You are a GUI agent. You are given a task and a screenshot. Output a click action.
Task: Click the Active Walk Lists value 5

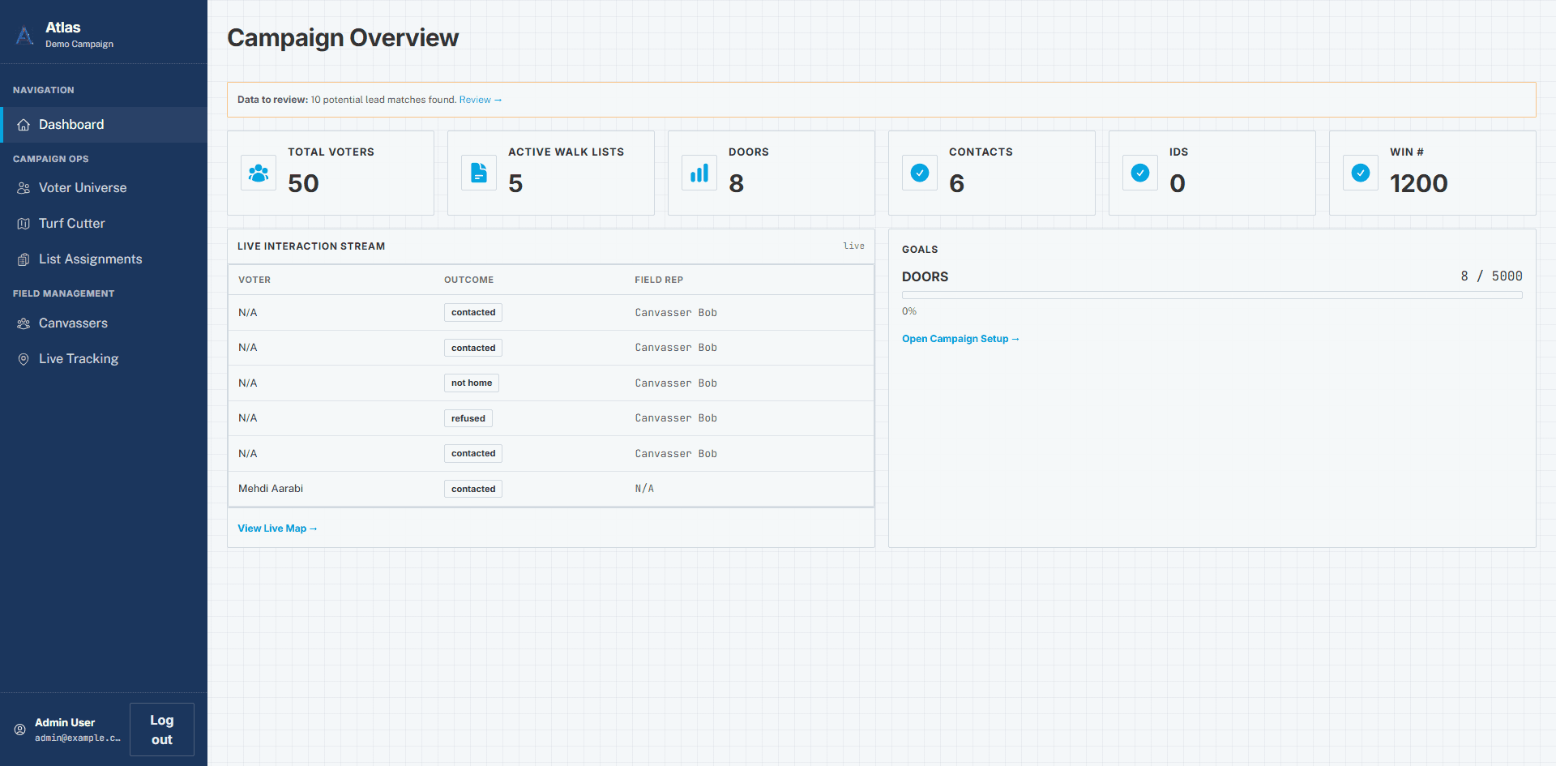point(515,184)
